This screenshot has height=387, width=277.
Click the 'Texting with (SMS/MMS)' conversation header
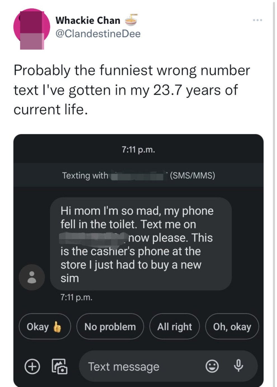coord(138,176)
